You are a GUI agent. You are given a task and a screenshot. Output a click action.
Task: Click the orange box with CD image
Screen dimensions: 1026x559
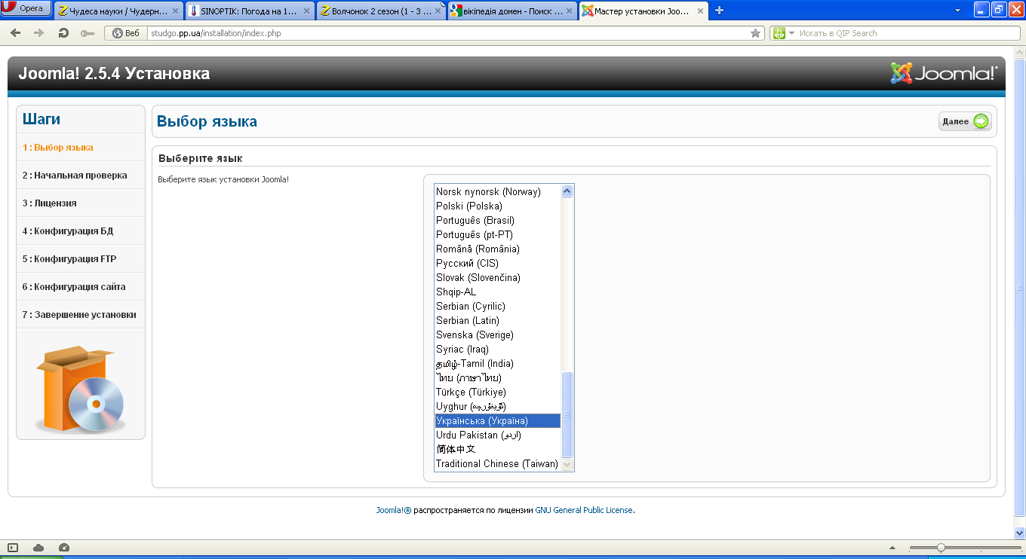pos(80,388)
